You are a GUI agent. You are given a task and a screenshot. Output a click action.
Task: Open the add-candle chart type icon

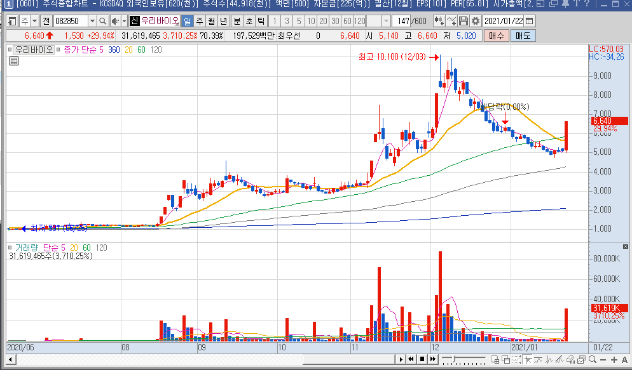[439, 21]
